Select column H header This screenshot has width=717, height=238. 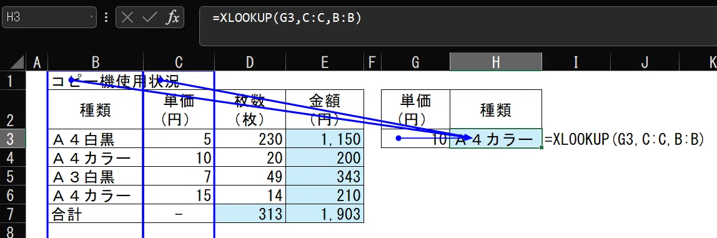click(496, 62)
